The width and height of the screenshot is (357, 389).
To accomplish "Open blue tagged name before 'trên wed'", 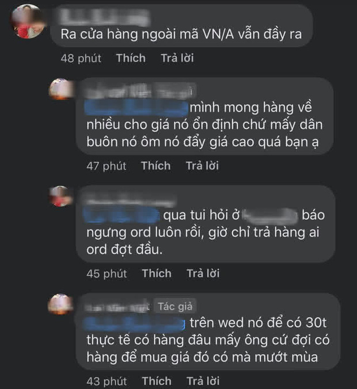I will point(134,323).
